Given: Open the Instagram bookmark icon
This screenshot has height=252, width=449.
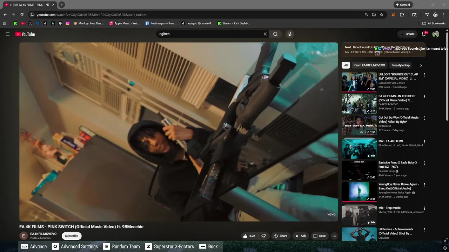Looking at the screenshot, I should [x=68, y=23].
